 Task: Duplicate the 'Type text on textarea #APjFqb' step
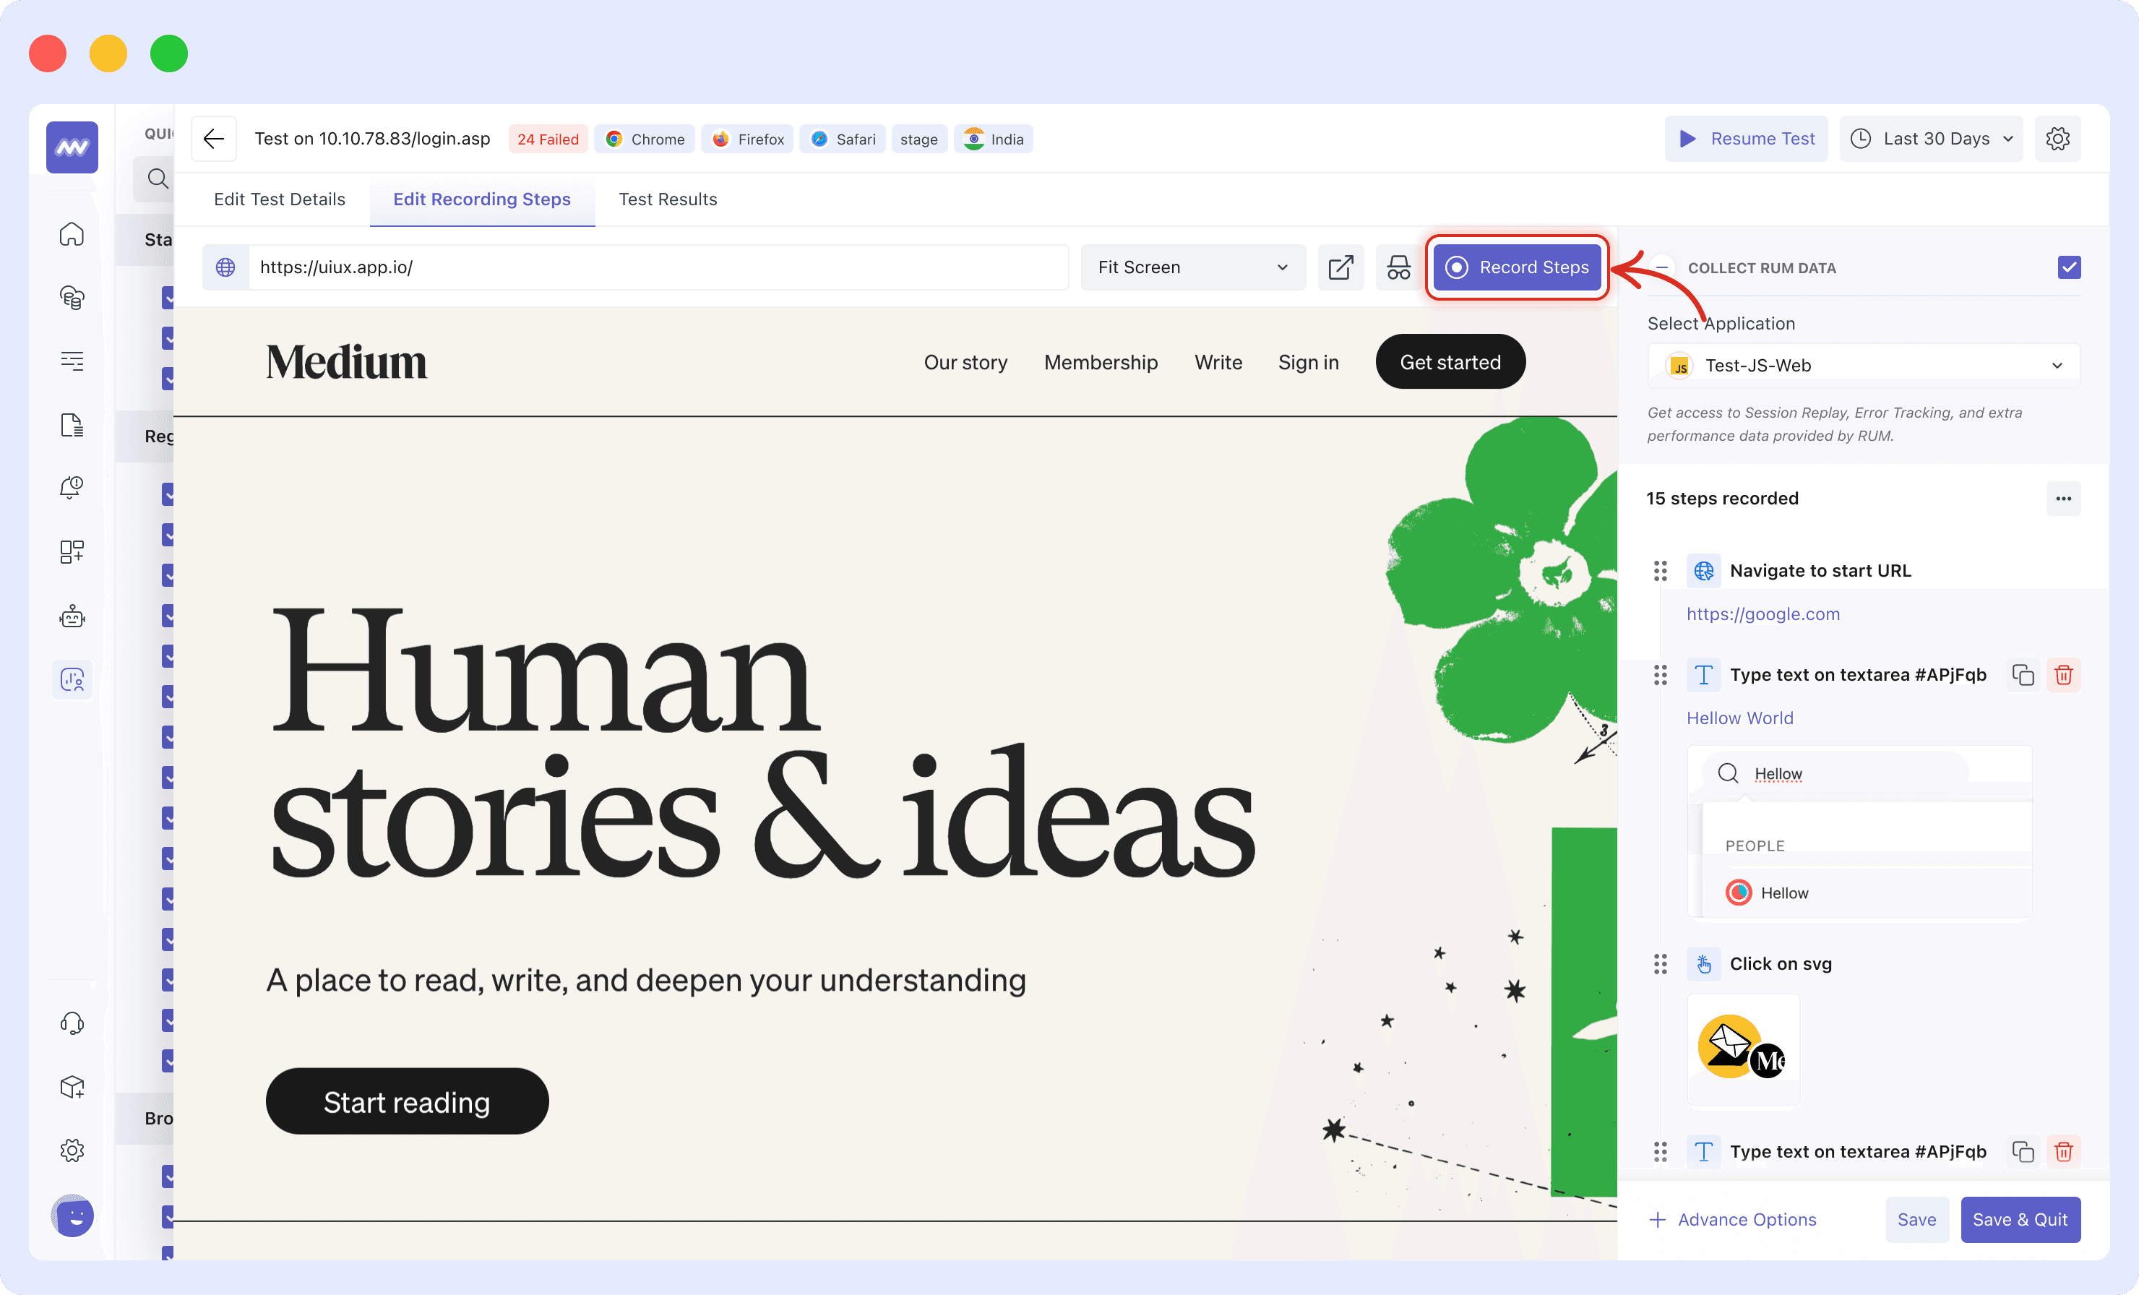tap(2023, 674)
